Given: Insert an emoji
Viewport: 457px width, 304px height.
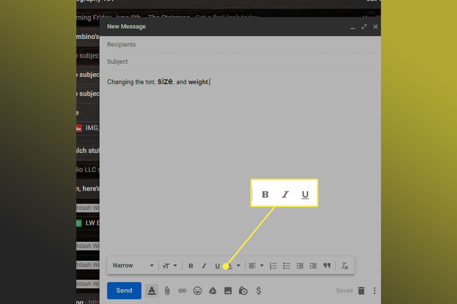Looking at the screenshot, I should click(x=197, y=291).
